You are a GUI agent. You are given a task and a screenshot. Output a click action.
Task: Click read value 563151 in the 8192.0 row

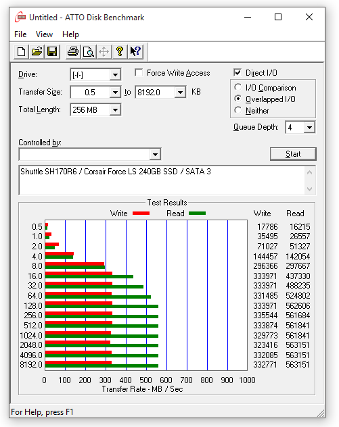(x=298, y=365)
